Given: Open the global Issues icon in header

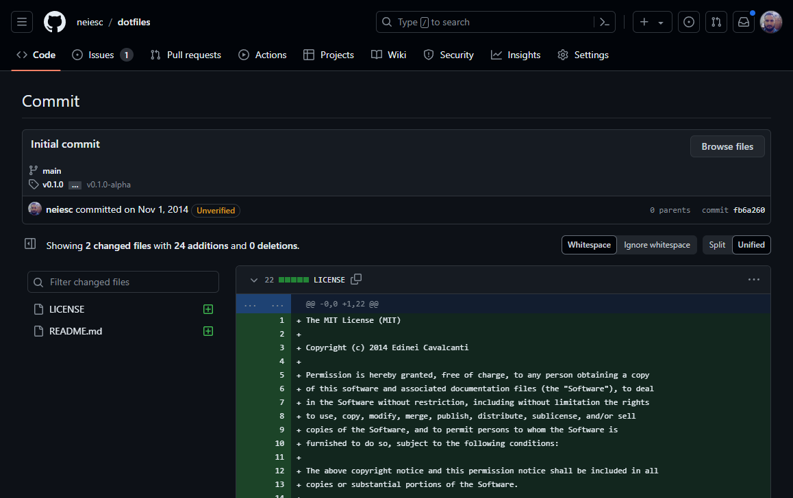Looking at the screenshot, I should 689,22.
